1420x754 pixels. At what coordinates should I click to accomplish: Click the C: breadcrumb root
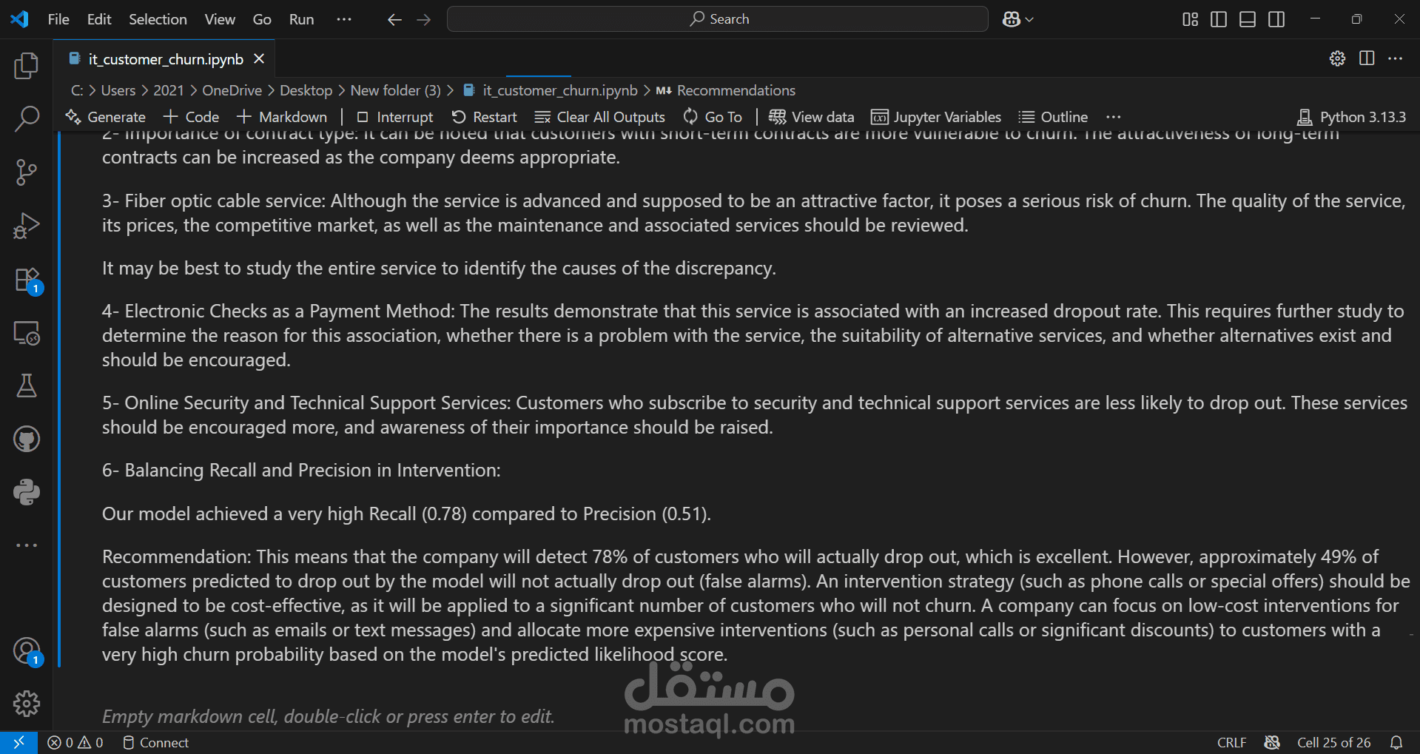77,90
